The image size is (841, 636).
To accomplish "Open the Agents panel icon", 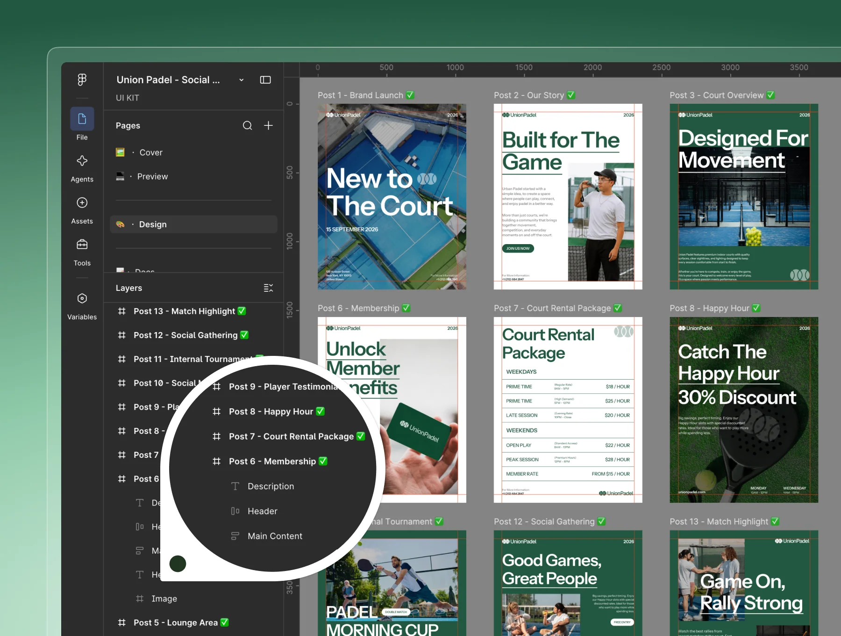I will 82,161.
